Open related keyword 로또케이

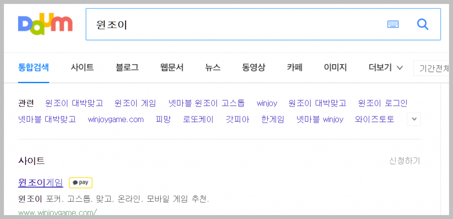198,119
